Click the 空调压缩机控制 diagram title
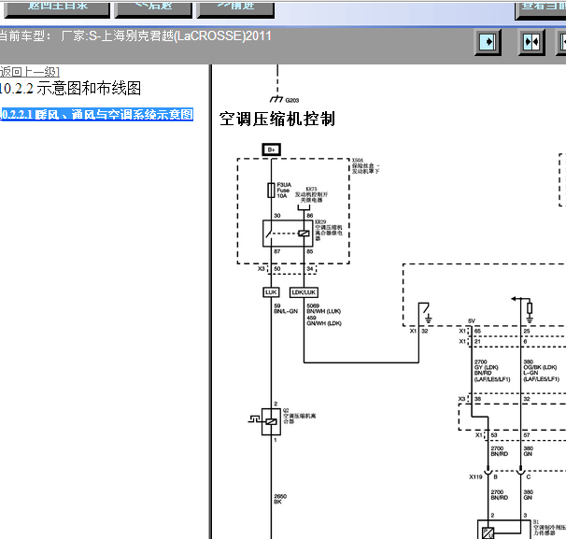Screen dimensions: 566x539 click(x=277, y=119)
